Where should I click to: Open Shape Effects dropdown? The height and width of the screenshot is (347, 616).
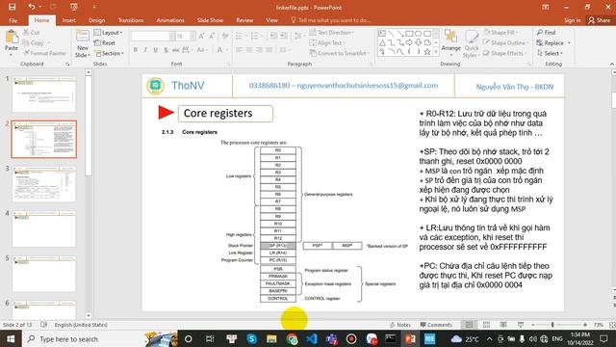[x=504, y=53]
